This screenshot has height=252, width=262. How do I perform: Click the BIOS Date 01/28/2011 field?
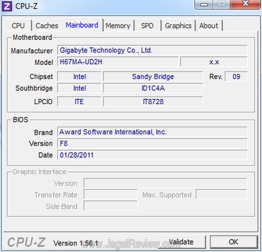click(152, 155)
